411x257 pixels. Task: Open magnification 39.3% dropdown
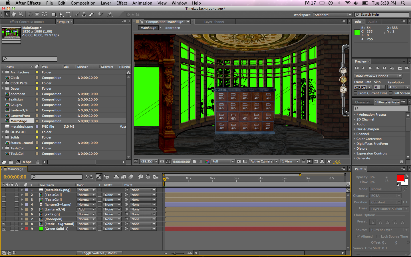click(x=149, y=161)
